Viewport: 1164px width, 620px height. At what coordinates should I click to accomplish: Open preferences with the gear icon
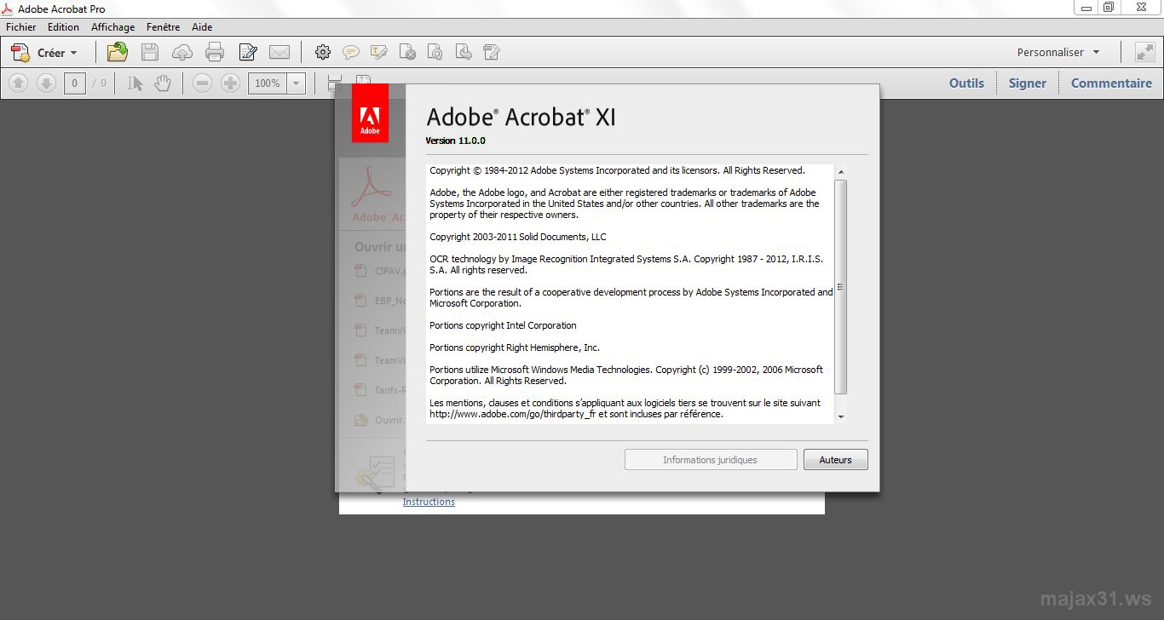[x=323, y=52]
